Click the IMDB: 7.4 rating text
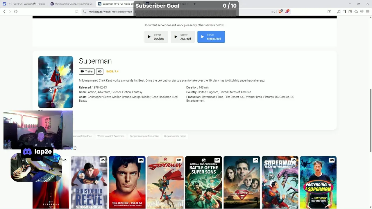This screenshot has width=372, height=209. tap(112, 71)
